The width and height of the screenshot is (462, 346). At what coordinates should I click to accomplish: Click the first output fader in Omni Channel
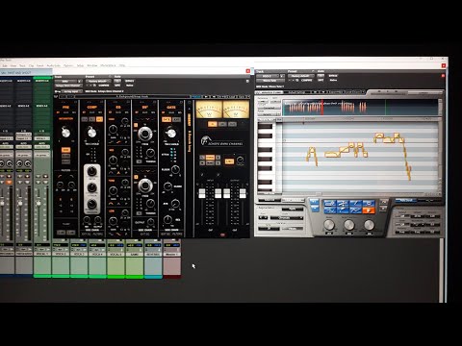coord(227,193)
